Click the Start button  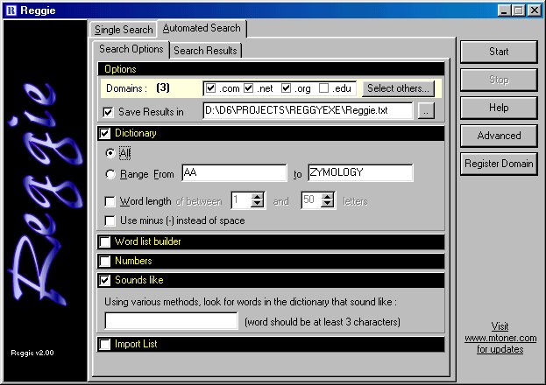pyautogui.click(x=499, y=52)
